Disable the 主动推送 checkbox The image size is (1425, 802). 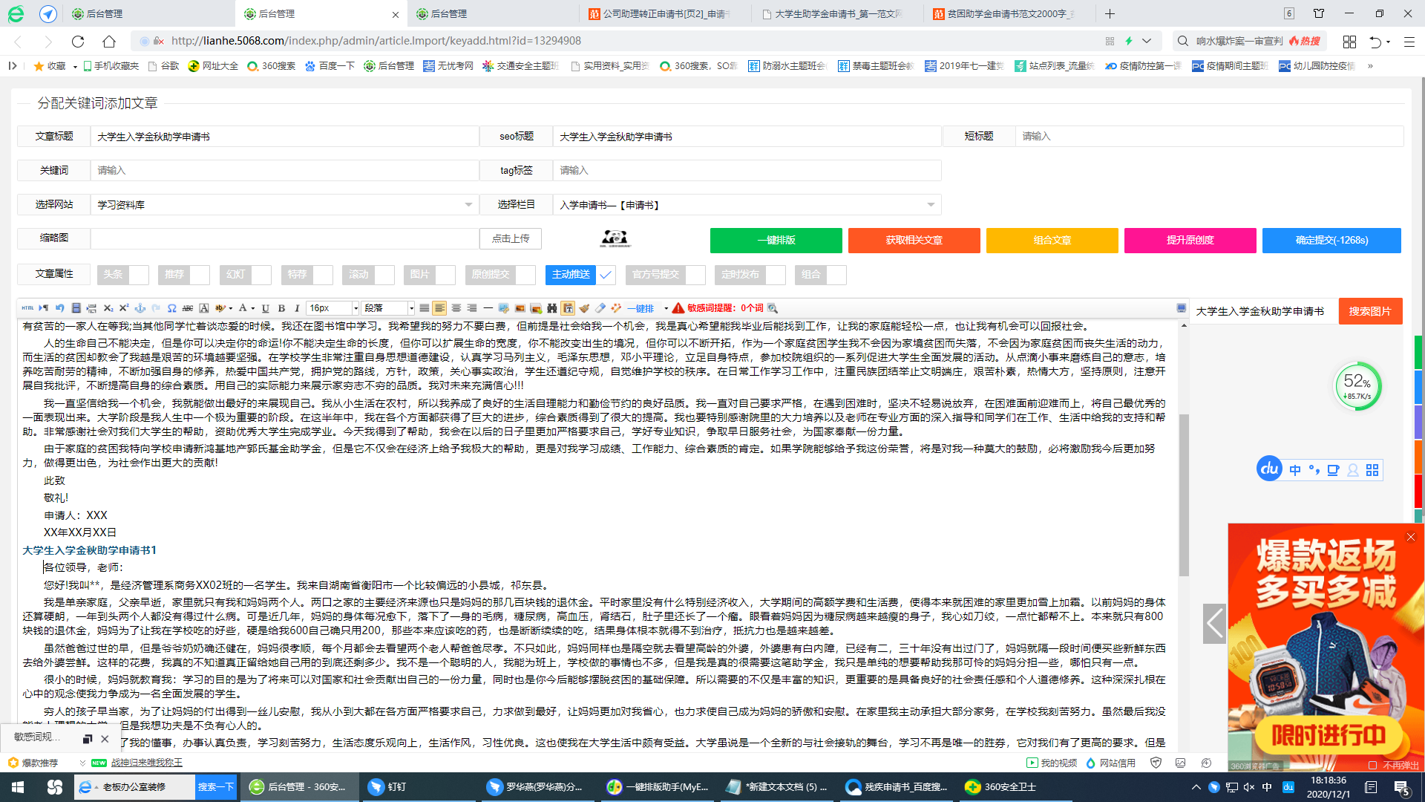tap(606, 274)
